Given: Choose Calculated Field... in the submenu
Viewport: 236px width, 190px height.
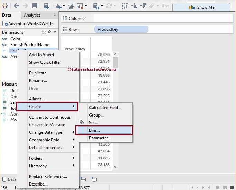Looking at the screenshot, I should tap(105, 108).
